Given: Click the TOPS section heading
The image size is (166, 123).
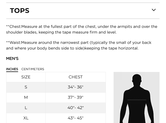Looking at the screenshot, I should tap(20, 11).
